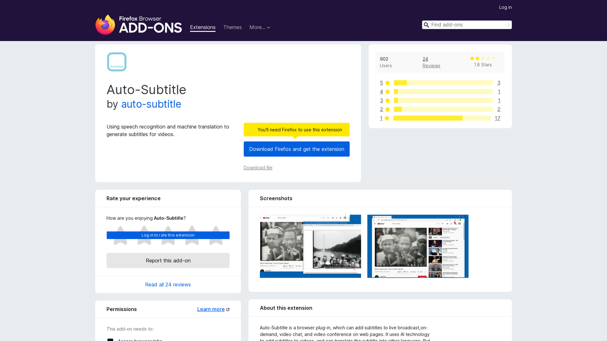Click the star icon beside rating 4
The width and height of the screenshot is (607, 341).
coord(387,92)
